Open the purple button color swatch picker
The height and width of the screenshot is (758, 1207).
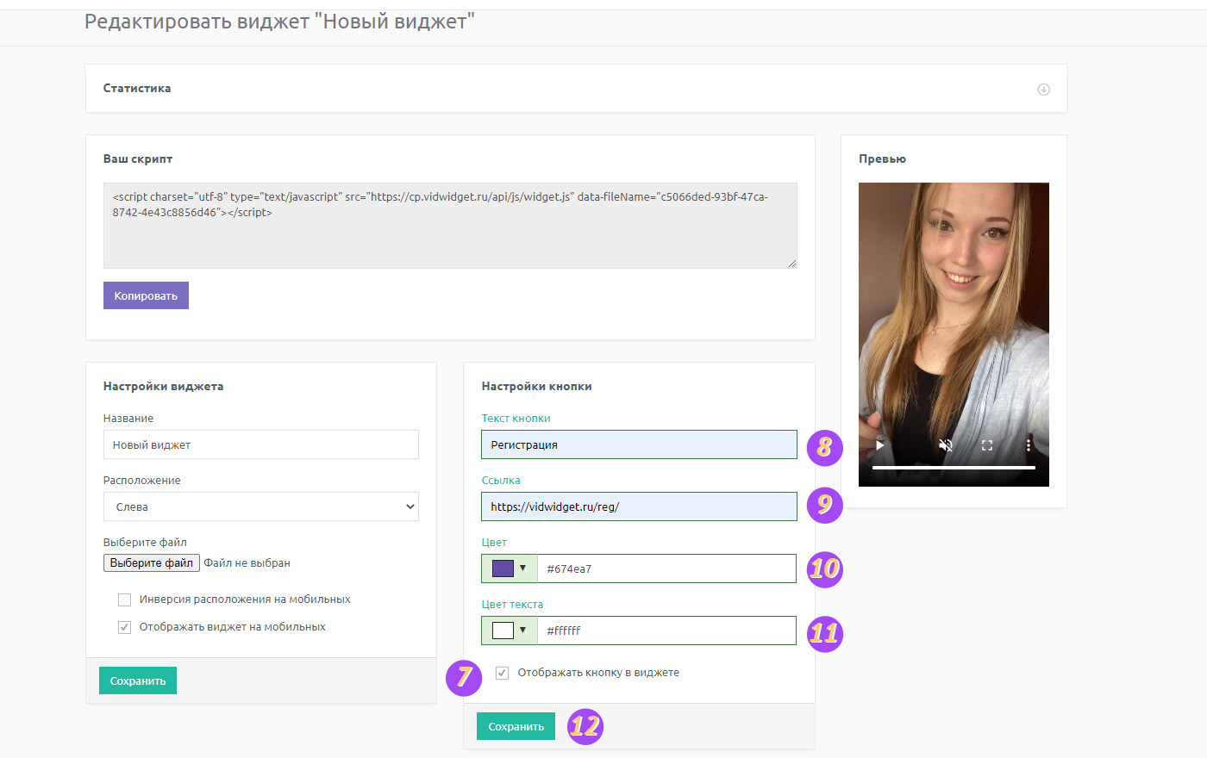510,568
